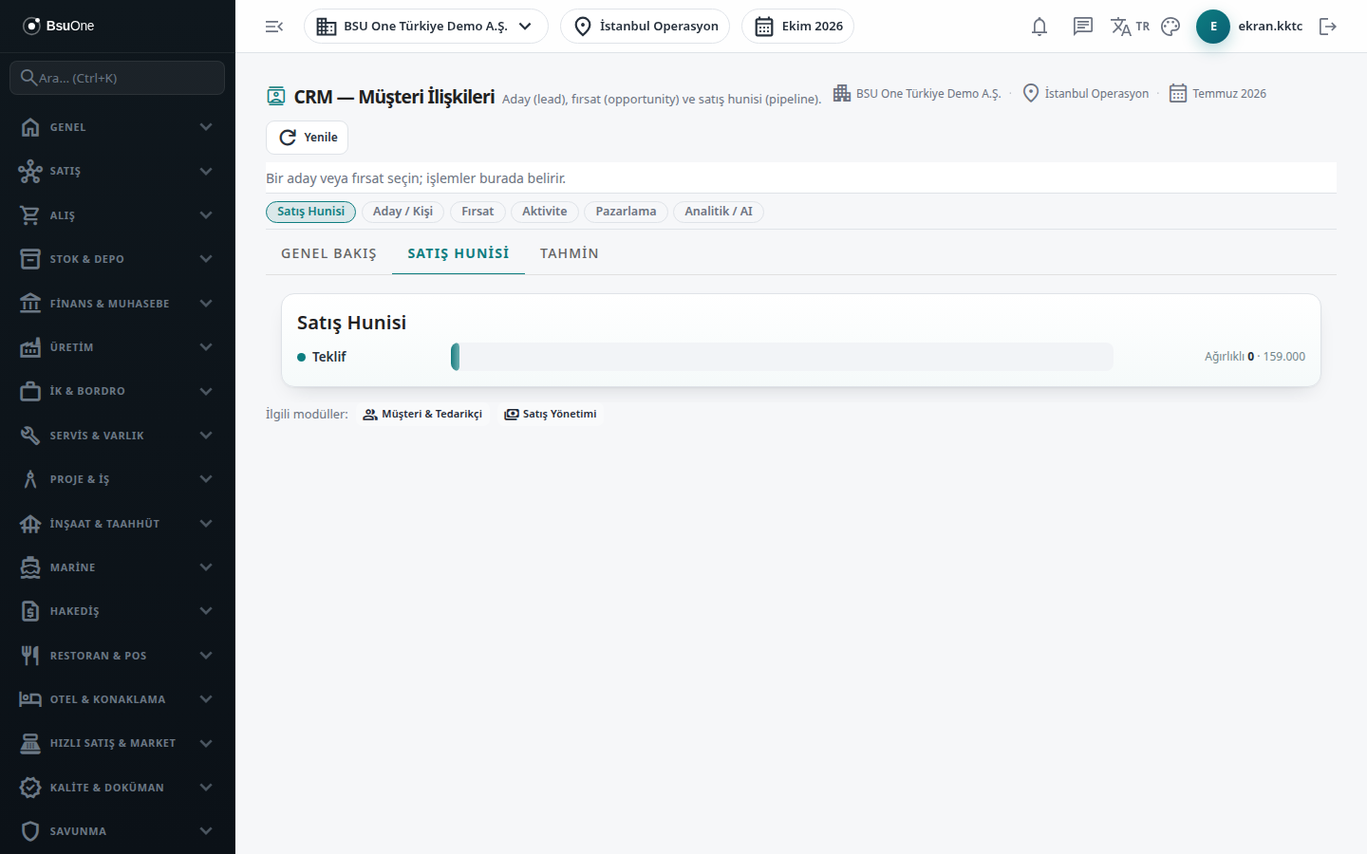Click the Üretim factory icon
The width and height of the screenshot is (1367, 854).
point(30,347)
